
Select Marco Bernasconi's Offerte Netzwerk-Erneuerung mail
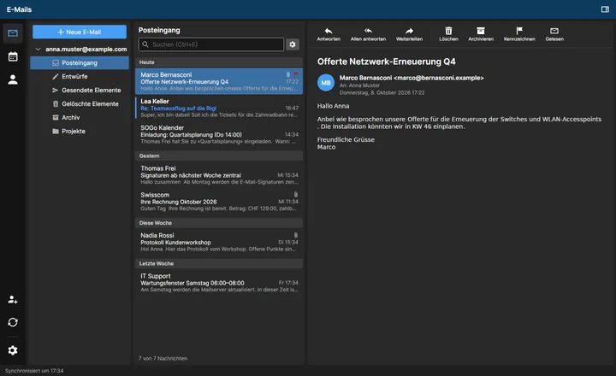click(219, 81)
